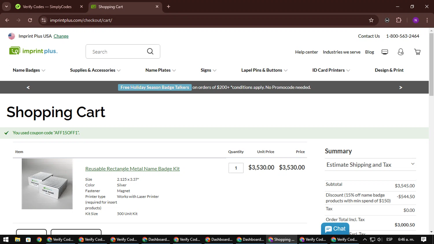Go back to previous page
The image size is (434, 244).
coord(7,20)
